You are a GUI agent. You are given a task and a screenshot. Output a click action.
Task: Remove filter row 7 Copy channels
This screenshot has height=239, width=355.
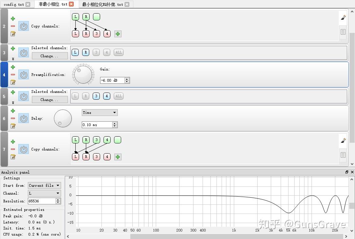(x=13, y=149)
